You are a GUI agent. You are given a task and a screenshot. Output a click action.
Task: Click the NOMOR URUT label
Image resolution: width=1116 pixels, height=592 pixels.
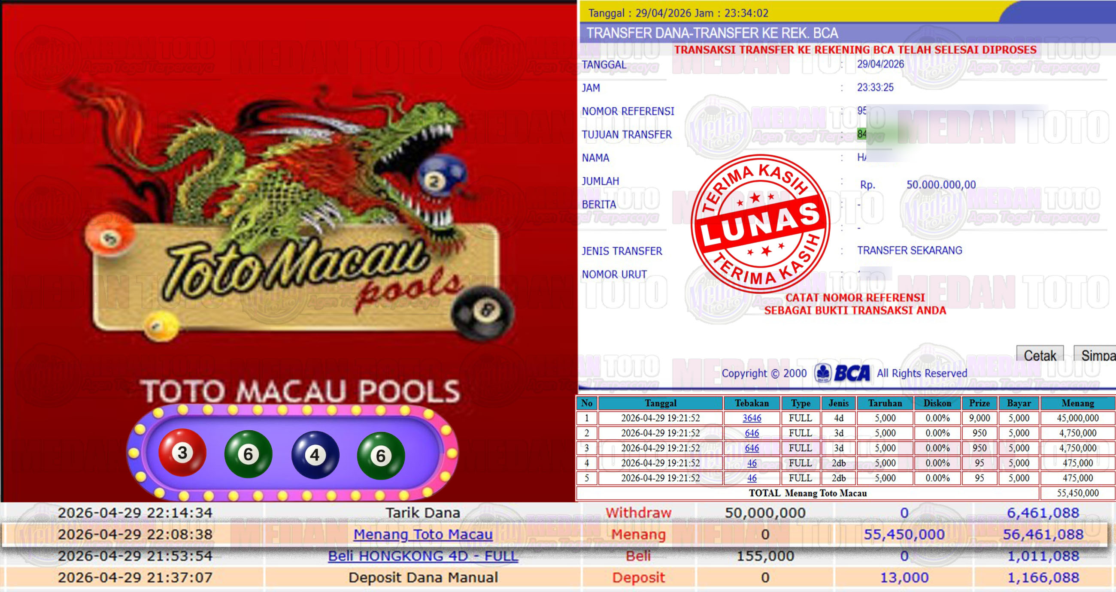[x=614, y=275]
